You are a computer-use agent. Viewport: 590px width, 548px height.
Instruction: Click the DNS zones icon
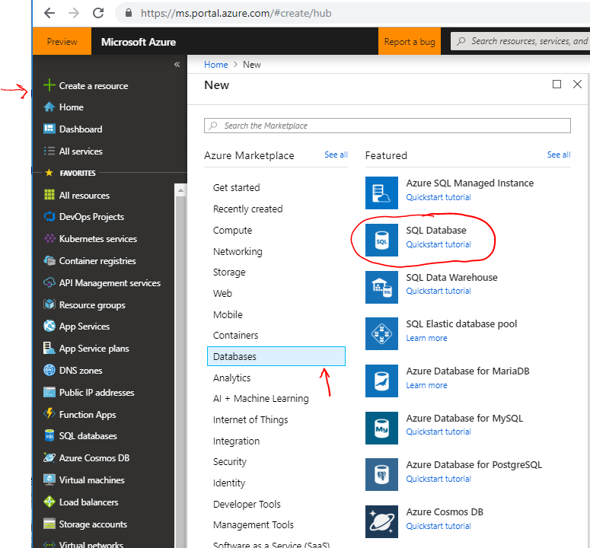[49, 371]
